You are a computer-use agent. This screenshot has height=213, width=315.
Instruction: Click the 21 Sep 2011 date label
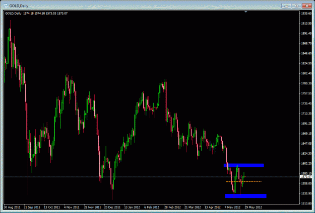(x=32, y=207)
